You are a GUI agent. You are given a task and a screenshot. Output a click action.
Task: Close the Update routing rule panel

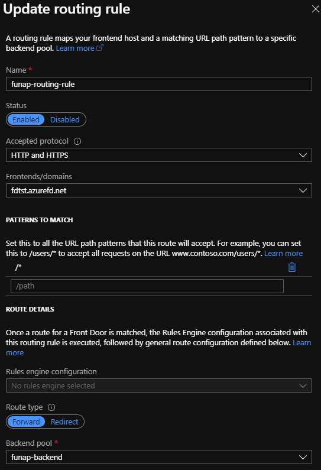pyautogui.click(x=315, y=9)
